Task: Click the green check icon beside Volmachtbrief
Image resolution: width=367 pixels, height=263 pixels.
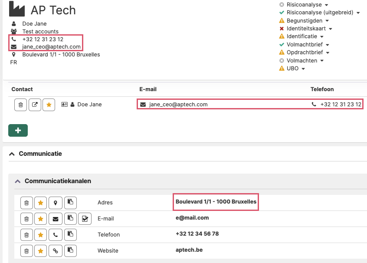Action: [282, 45]
